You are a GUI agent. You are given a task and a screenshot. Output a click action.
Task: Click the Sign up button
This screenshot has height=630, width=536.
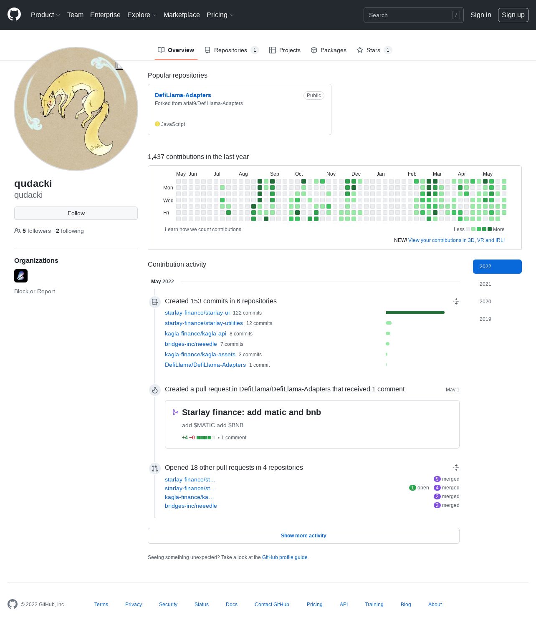click(x=513, y=15)
